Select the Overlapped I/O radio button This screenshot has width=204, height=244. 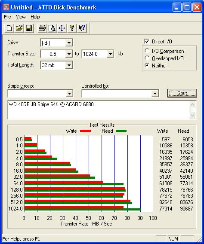click(x=147, y=58)
